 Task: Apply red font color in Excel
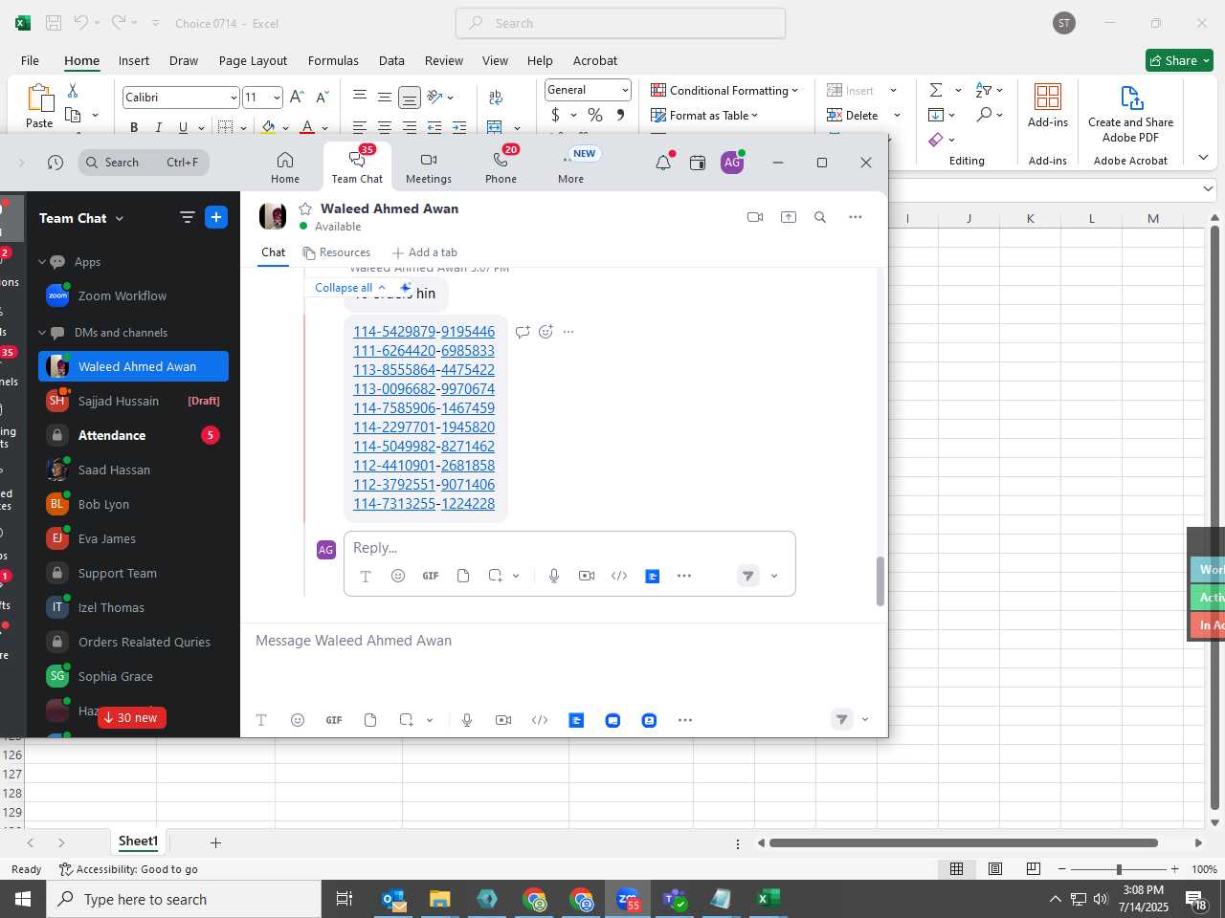[x=306, y=127]
